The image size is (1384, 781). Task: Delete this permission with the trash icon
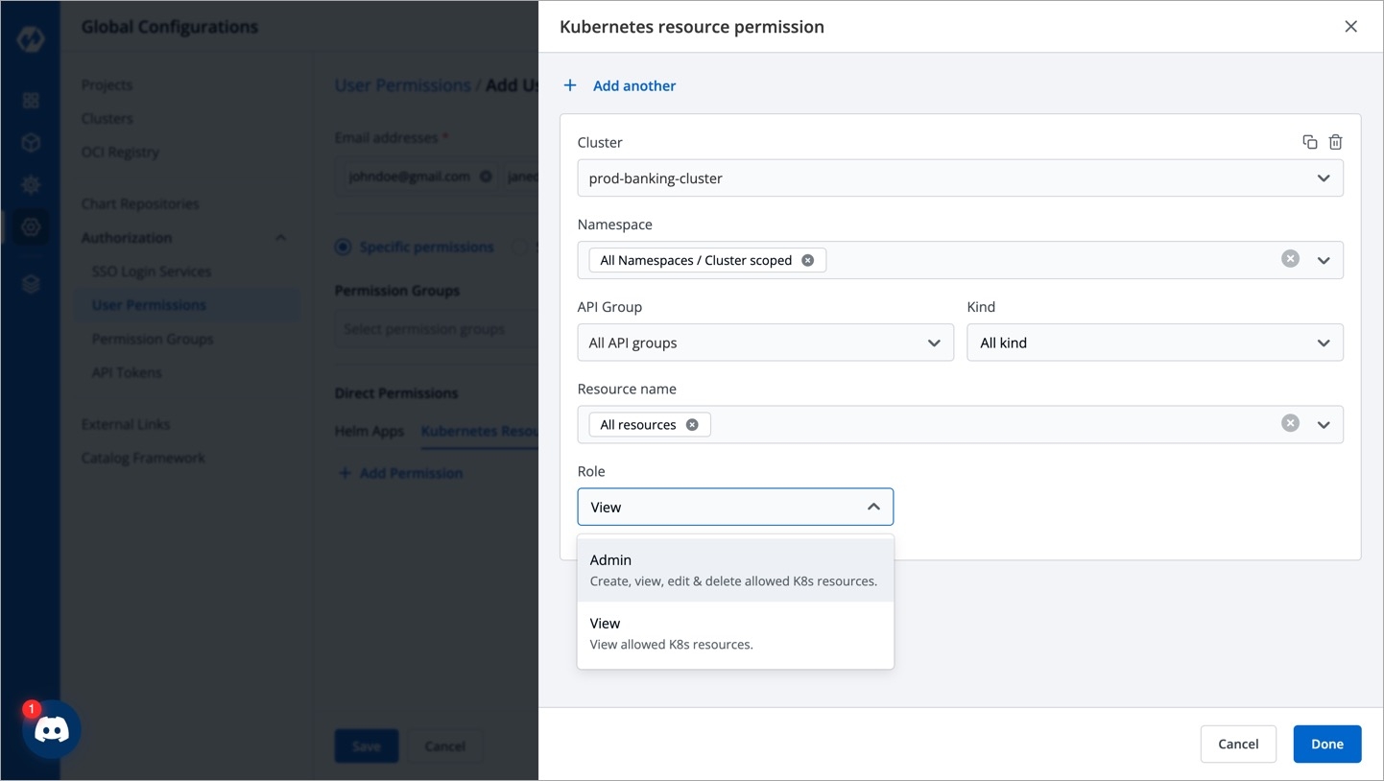click(1335, 142)
